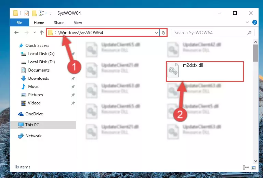The height and width of the screenshot is (178, 263).
Task: Expand the ribbon with the chevron
Action: click(247, 22)
